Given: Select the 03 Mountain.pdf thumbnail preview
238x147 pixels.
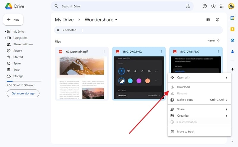Looking at the screenshot, I should tap(82, 78).
